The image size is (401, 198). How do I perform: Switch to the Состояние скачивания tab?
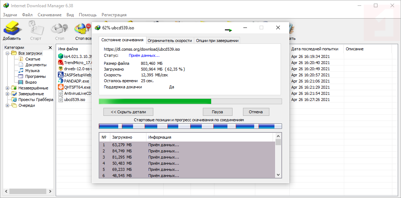[123, 40]
